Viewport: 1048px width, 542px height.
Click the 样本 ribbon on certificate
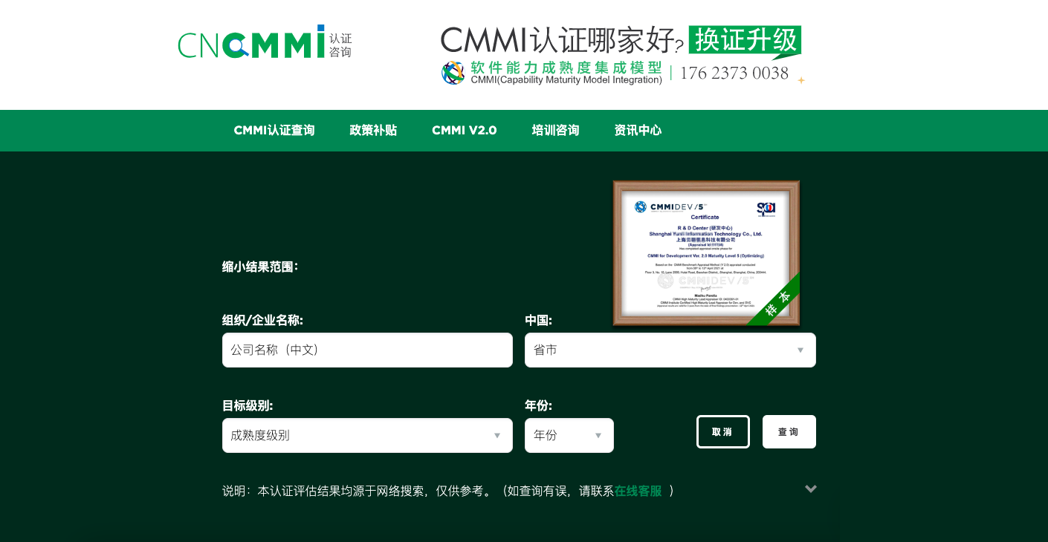click(x=777, y=302)
